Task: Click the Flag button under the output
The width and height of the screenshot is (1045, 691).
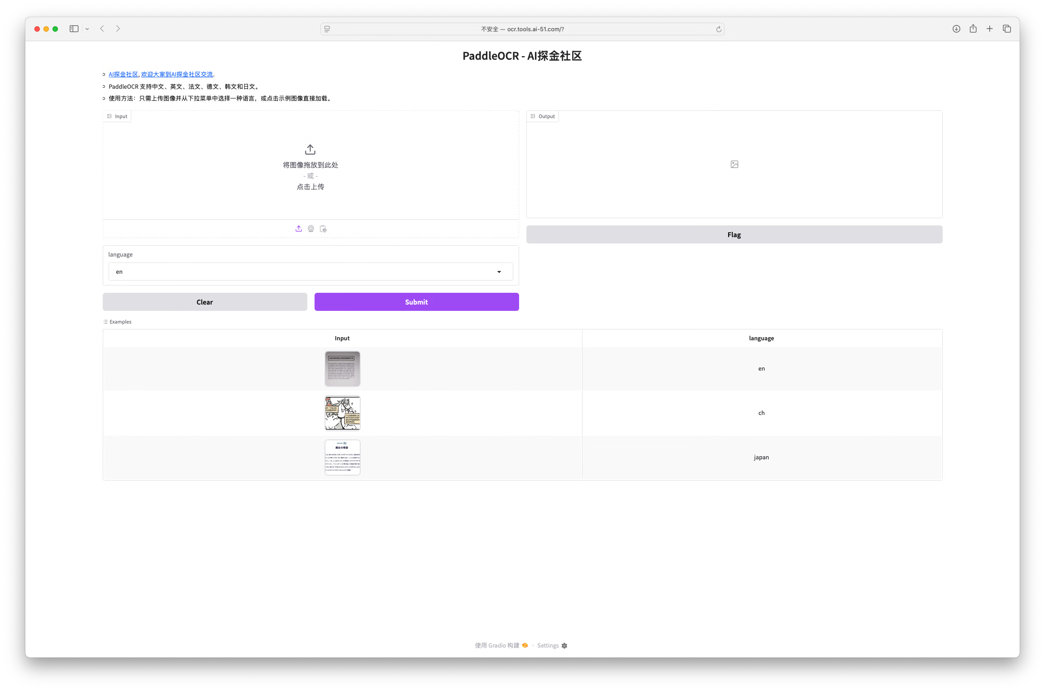Action: tap(734, 234)
